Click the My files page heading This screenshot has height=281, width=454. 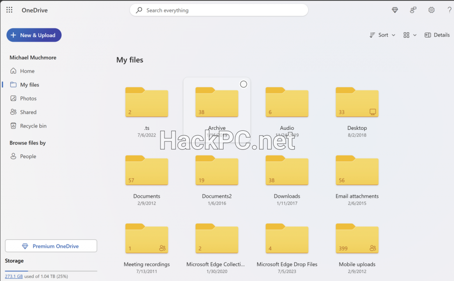click(x=130, y=60)
